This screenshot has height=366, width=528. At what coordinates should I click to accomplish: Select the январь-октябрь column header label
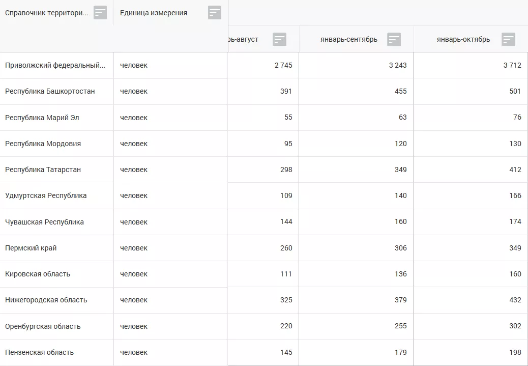tap(463, 40)
